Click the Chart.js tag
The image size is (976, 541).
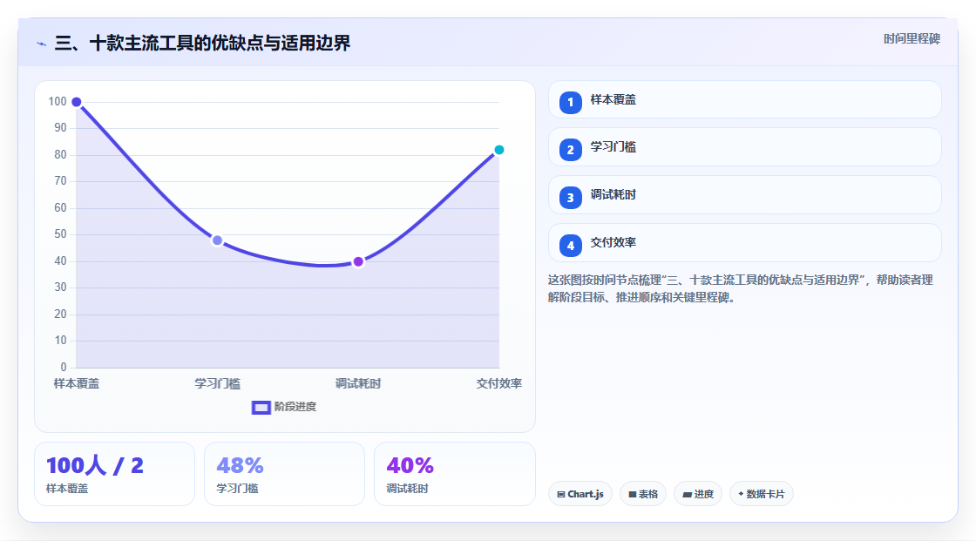pos(580,494)
